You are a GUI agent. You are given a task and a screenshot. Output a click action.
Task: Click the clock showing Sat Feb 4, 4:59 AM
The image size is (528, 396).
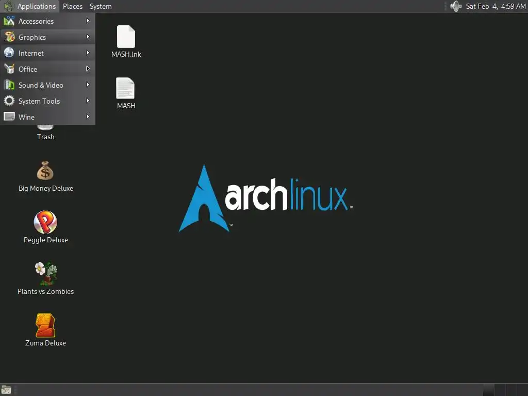point(496,6)
